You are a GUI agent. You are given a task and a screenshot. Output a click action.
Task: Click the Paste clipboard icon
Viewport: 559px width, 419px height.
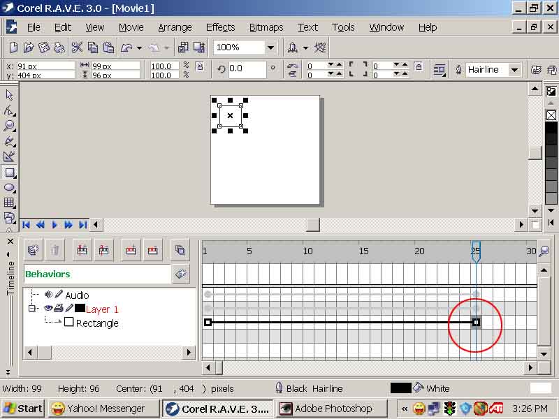point(108,47)
